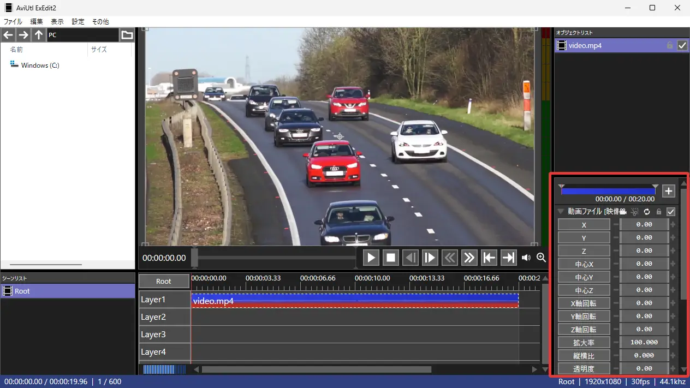This screenshot has height=388, width=690.
Task: Decrease the X value with its minus
Action: tap(616, 224)
